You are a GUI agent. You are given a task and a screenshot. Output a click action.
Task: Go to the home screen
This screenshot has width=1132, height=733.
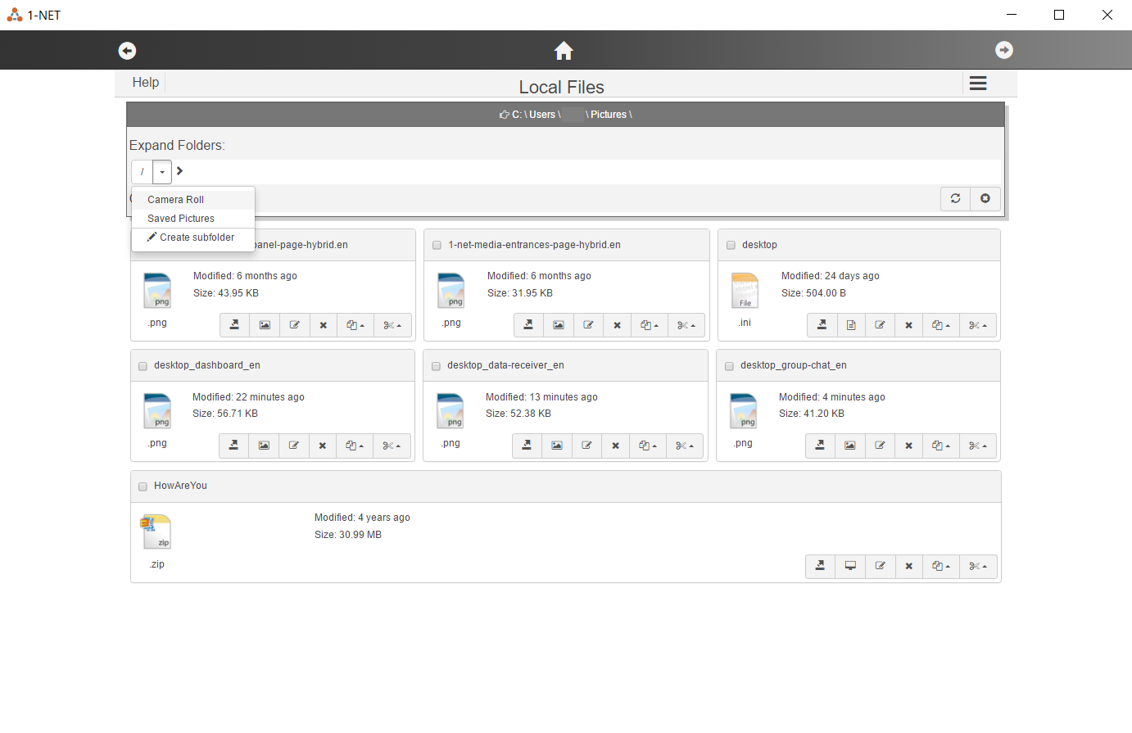tap(564, 51)
